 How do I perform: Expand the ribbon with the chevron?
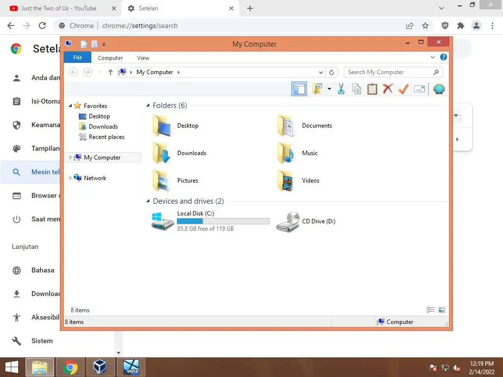click(x=432, y=57)
